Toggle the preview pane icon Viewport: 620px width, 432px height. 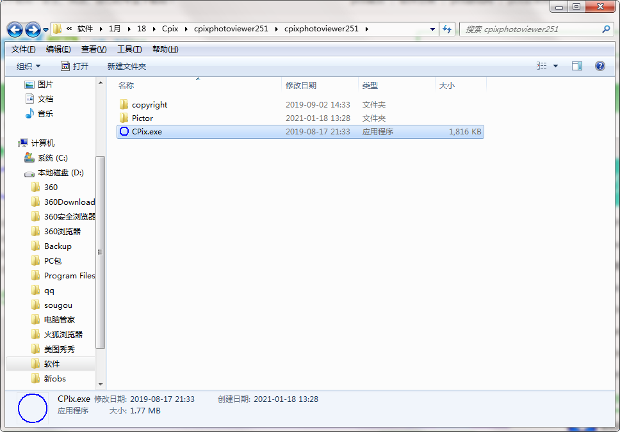(x=577, y=66)
